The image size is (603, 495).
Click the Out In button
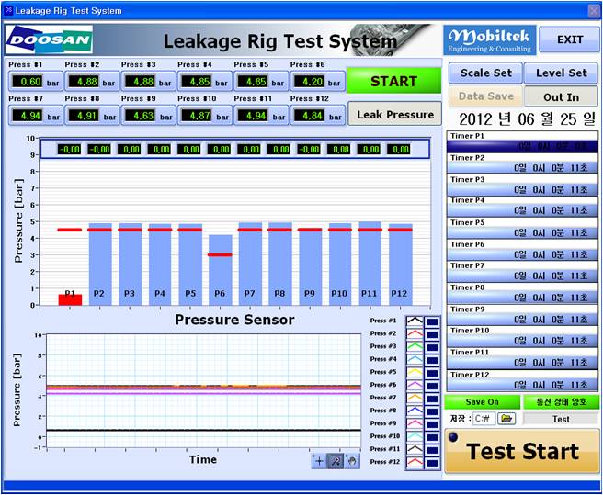[561, 97]
